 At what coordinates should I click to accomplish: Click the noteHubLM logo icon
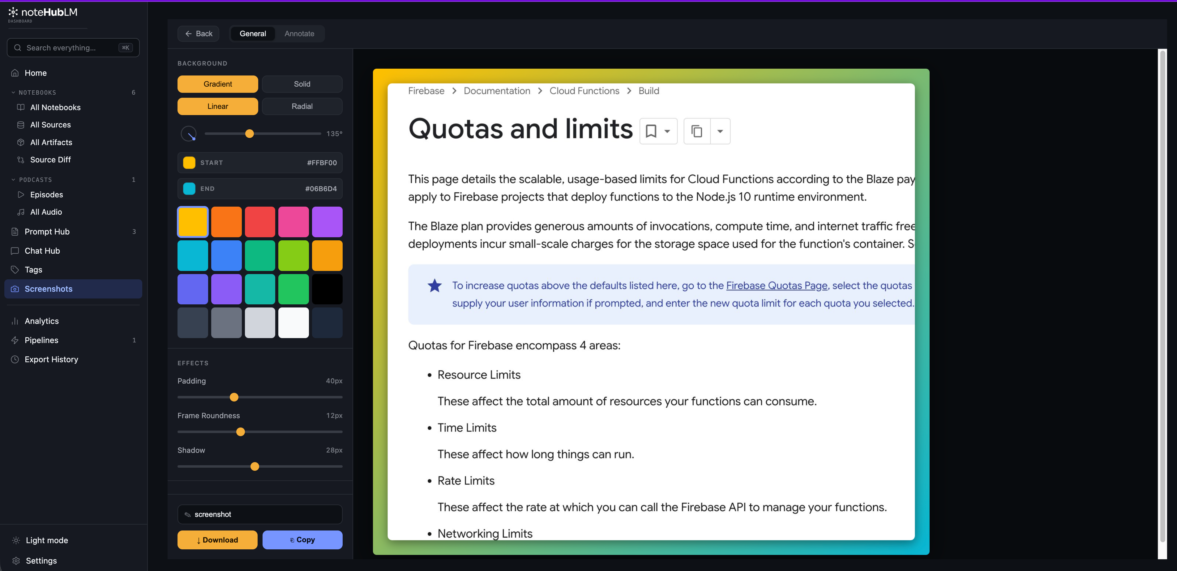[13, 12]
